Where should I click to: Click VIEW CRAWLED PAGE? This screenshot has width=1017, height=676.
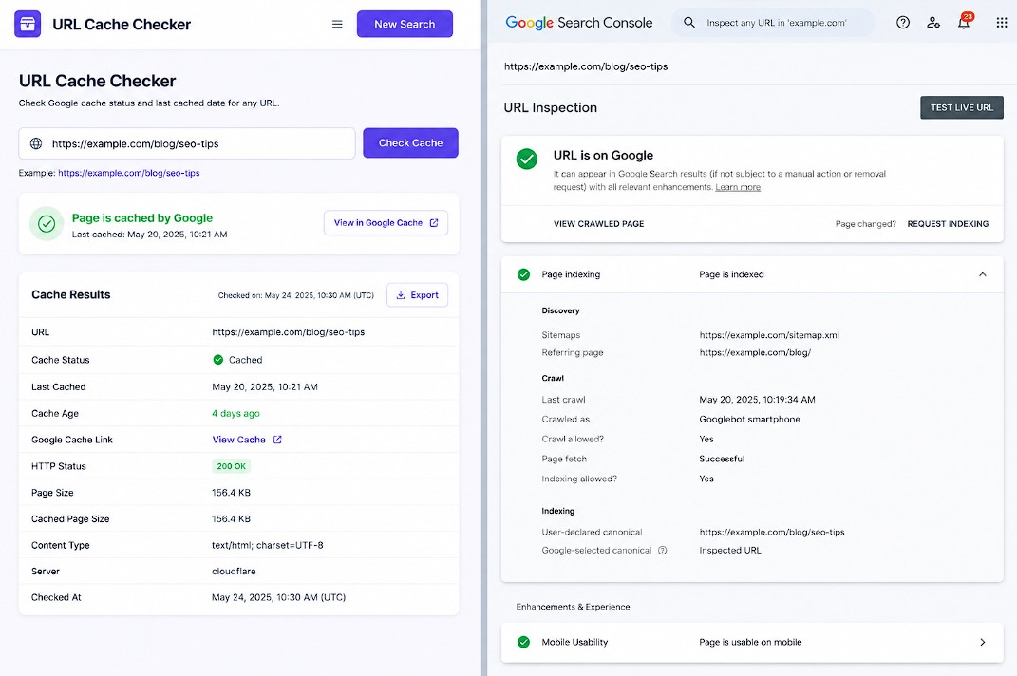coord(598,224)
